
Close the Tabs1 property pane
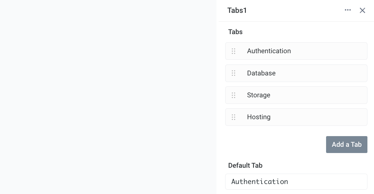(x=362, y=10)
